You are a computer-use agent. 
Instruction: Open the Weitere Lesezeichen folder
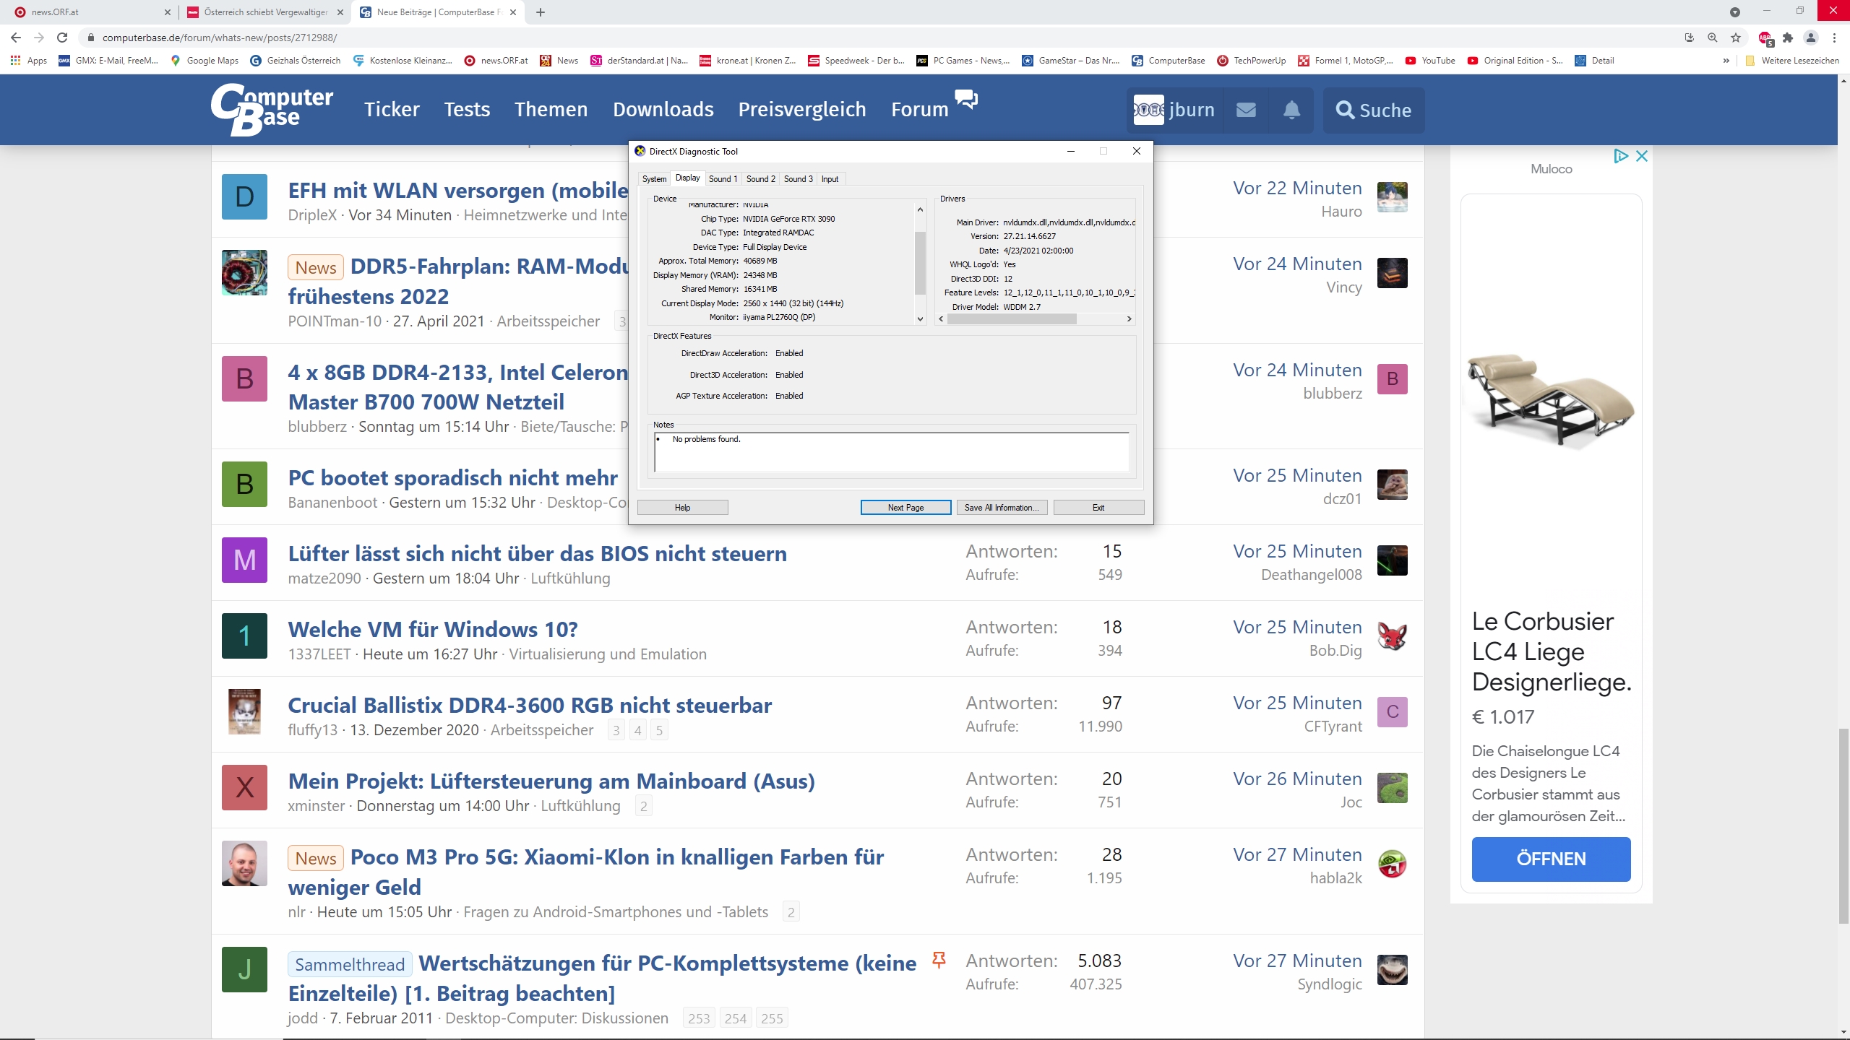click(x=1792, y=61)
